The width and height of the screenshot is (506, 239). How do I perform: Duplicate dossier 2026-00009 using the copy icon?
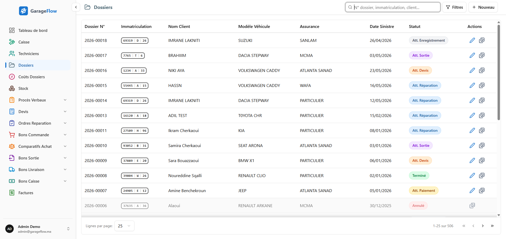point(482,160)
